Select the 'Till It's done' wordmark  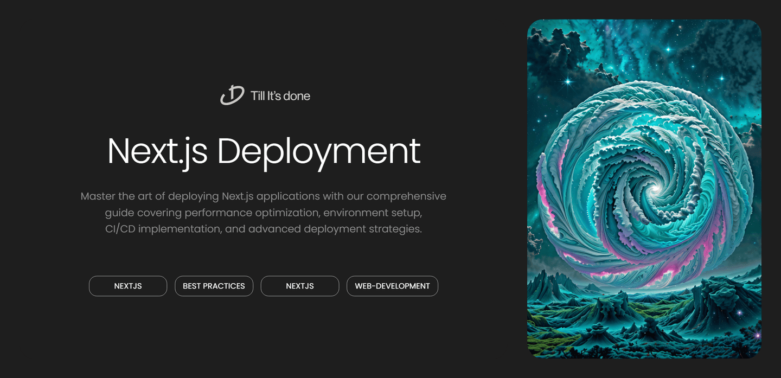tap(280, 95)
